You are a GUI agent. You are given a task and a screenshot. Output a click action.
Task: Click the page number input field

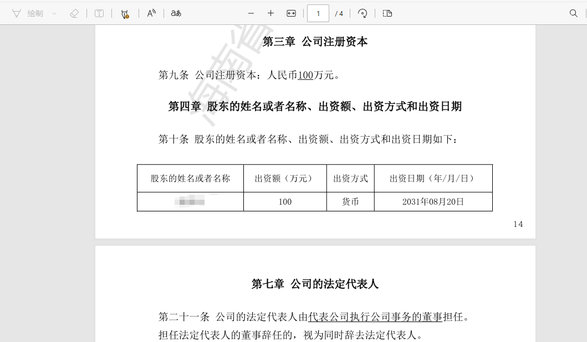318,13
